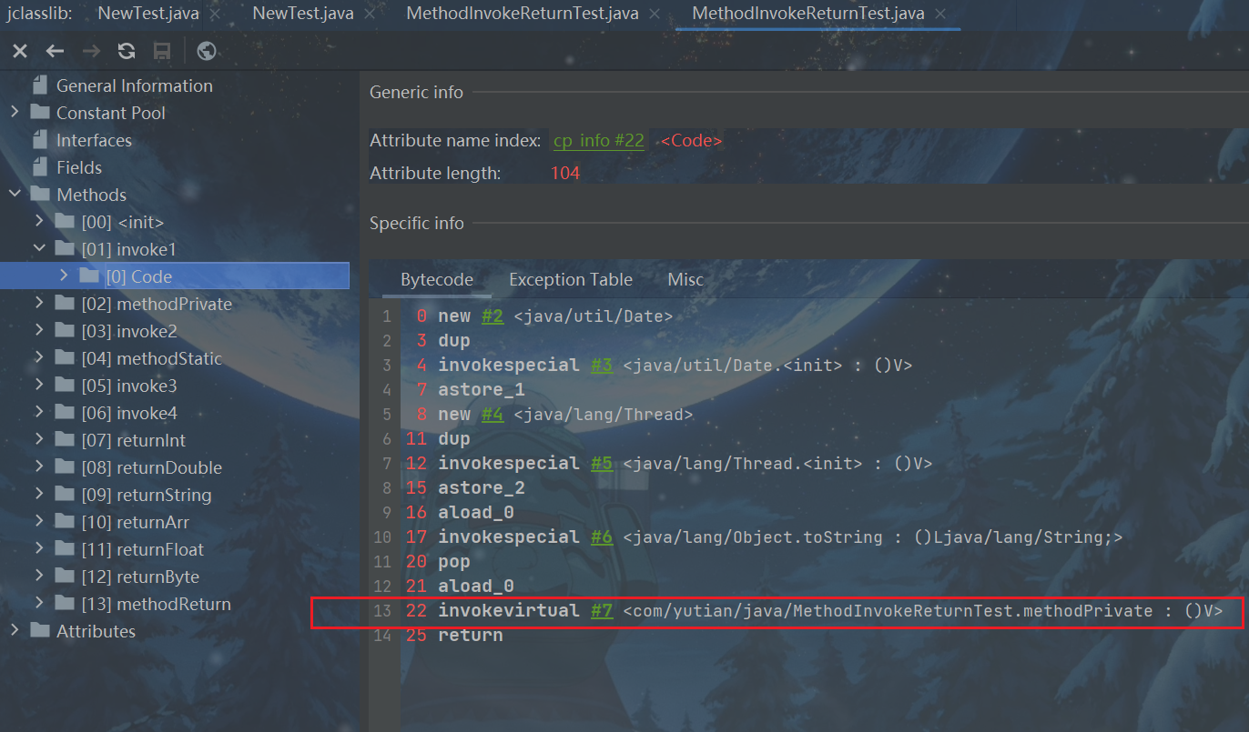This screenshot has width=1249, height=732.
Task: Expand the [03] invoke2 method
Action: (39, 331)
